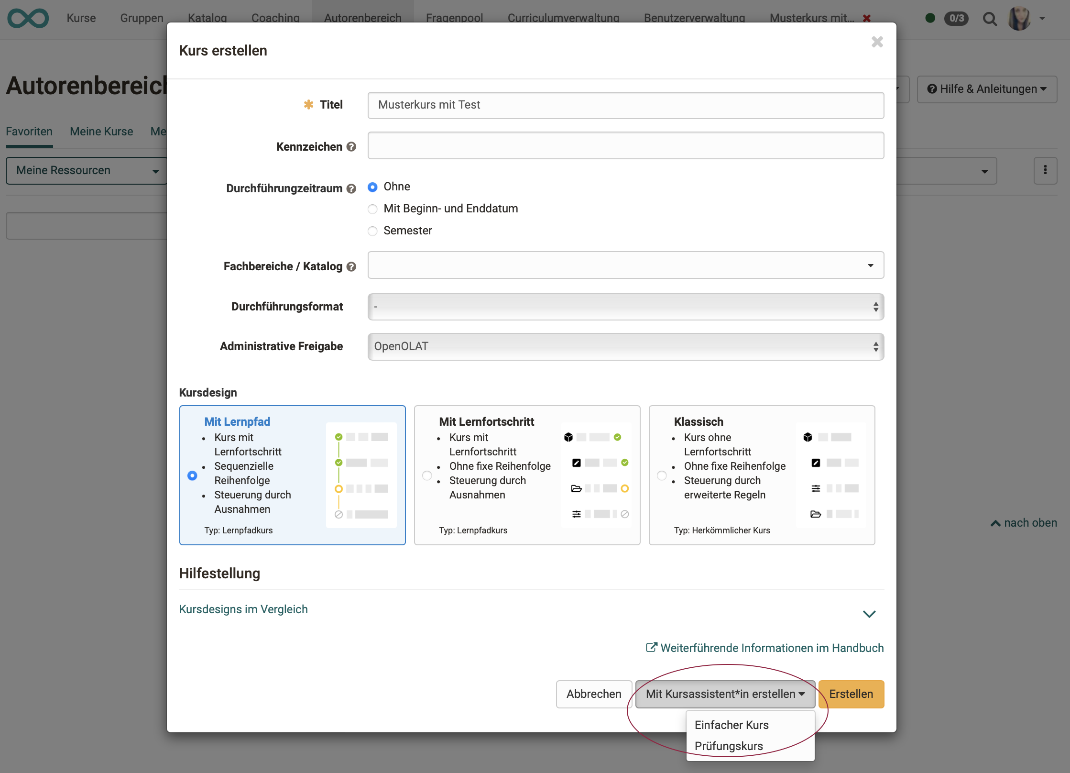Select the Semester radio option
The width and height of the screenshot is (1070, 773).
tap(372, 231)
